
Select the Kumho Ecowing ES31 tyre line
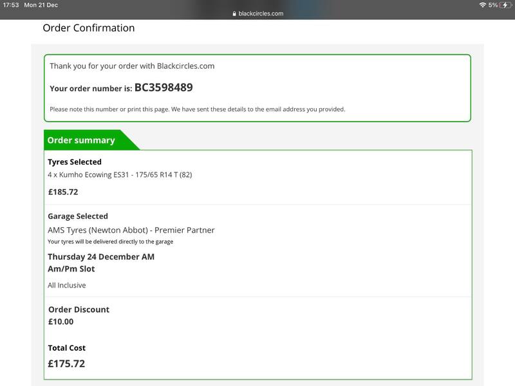tap(120, 174)
